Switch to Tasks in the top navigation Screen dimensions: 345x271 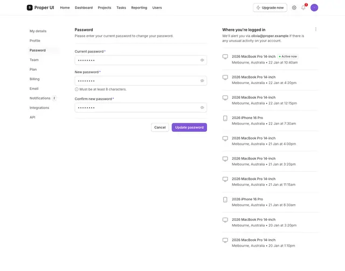(x=121, y=8)
